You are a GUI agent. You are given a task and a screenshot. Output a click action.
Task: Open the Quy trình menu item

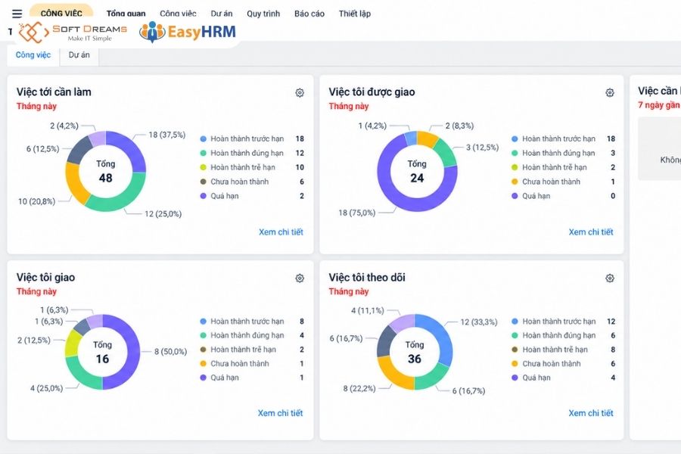point(263,14)
